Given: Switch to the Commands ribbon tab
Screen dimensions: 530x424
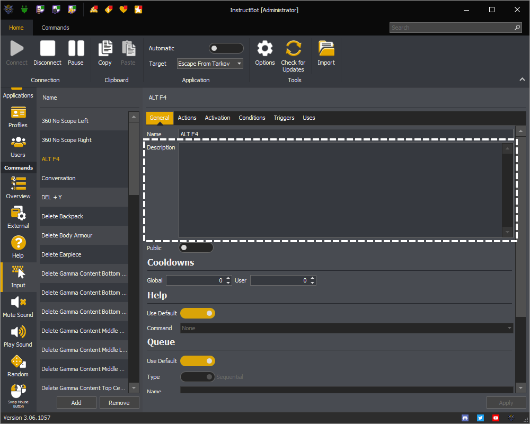Looking at the screenshot, I should click(55, 28).
